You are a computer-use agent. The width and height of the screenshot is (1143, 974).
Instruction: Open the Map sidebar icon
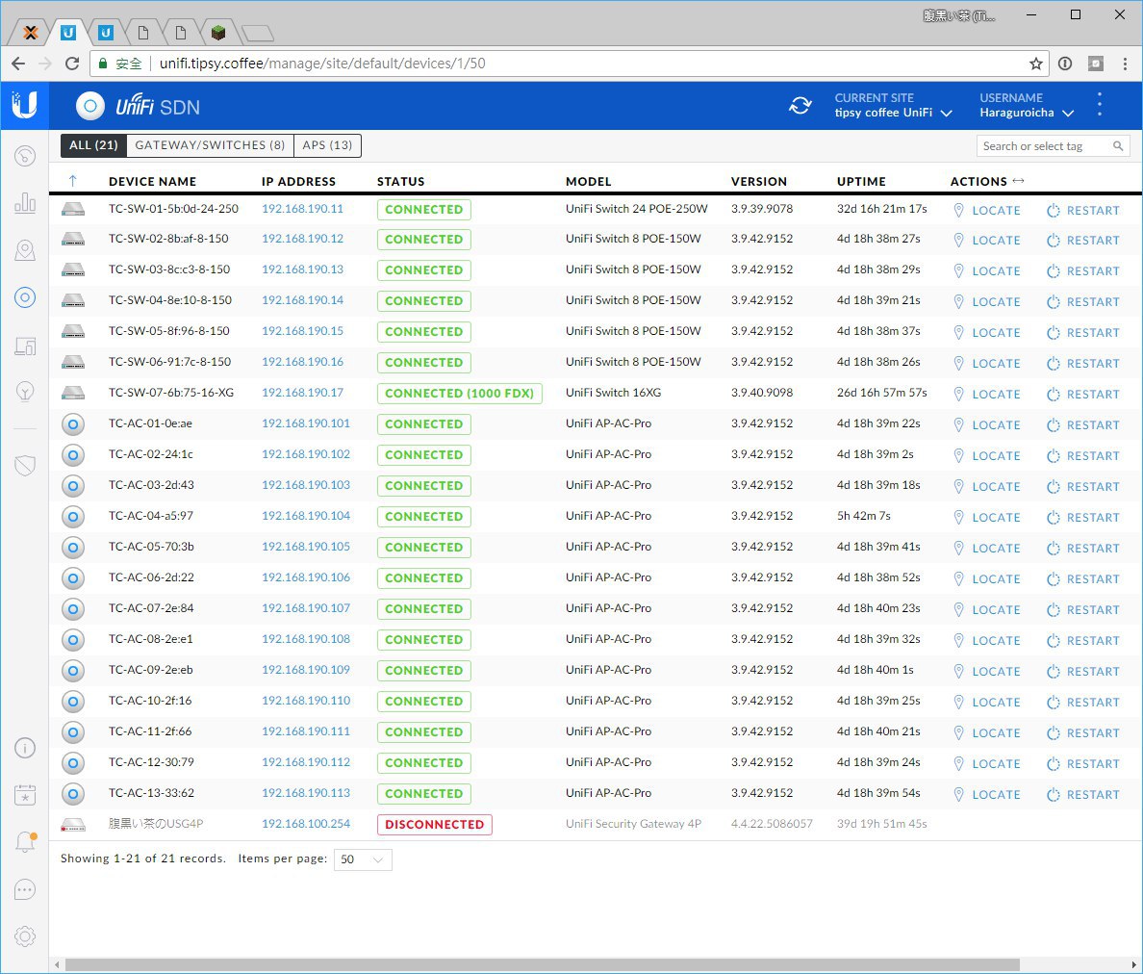25,250
